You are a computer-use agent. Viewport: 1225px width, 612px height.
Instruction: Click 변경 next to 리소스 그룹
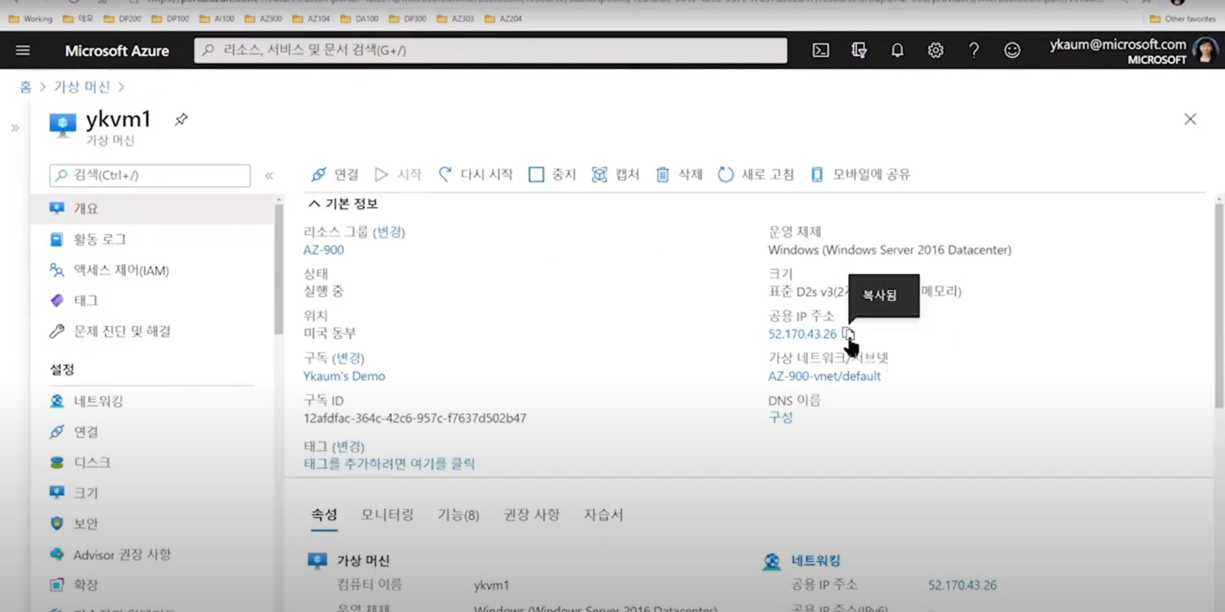coord(389,232)
